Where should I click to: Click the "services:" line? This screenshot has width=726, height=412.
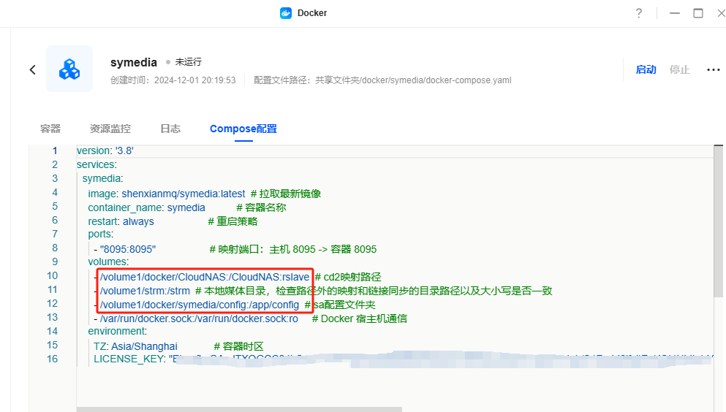pos(97,164)
